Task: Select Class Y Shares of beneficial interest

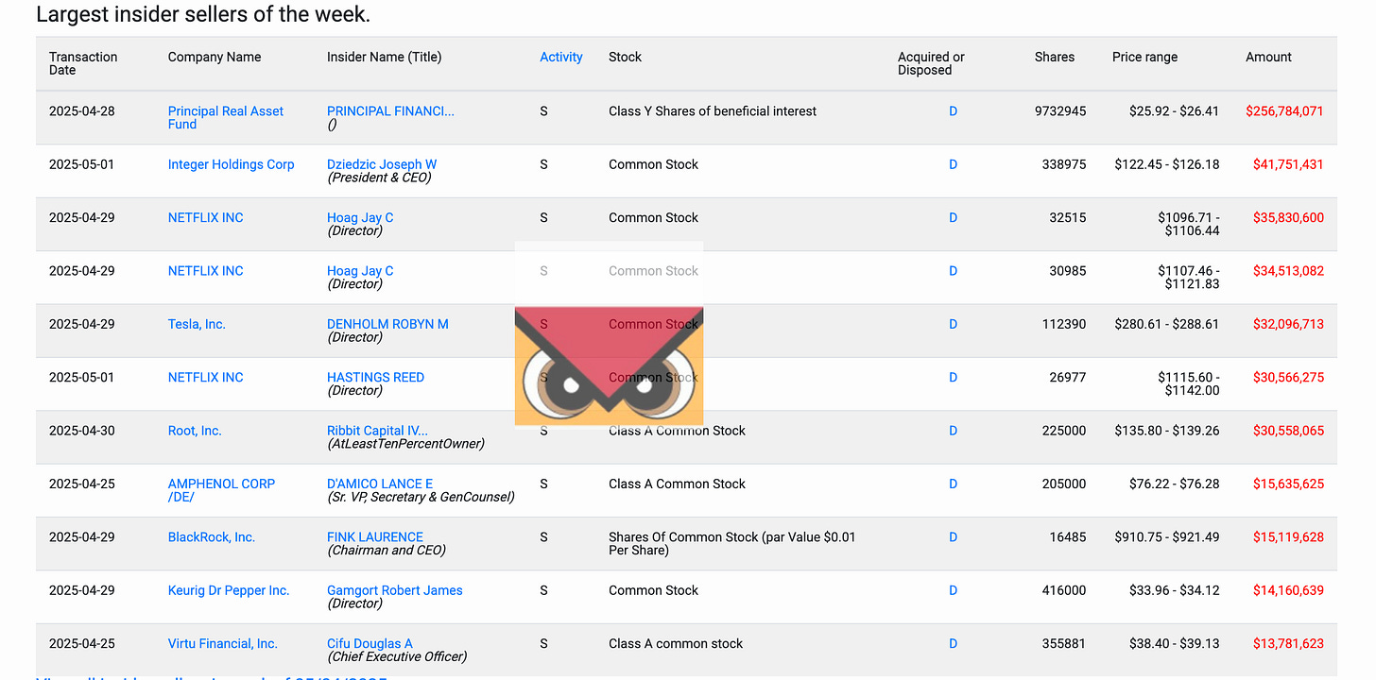Action: (713, 110)
